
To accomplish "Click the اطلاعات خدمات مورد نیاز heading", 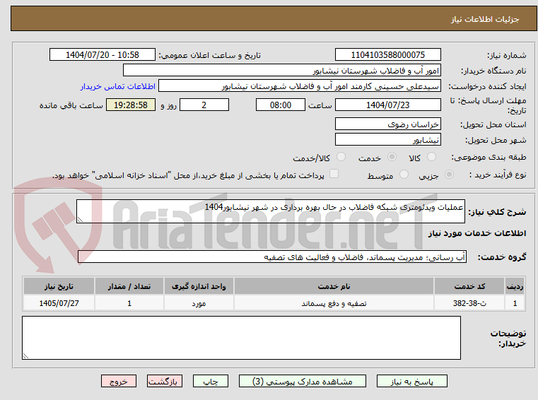I will [x=477, y=233].
